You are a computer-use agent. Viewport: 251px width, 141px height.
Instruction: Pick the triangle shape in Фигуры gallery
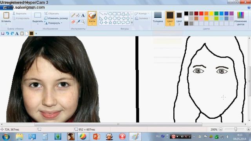(x=128, y=14)
